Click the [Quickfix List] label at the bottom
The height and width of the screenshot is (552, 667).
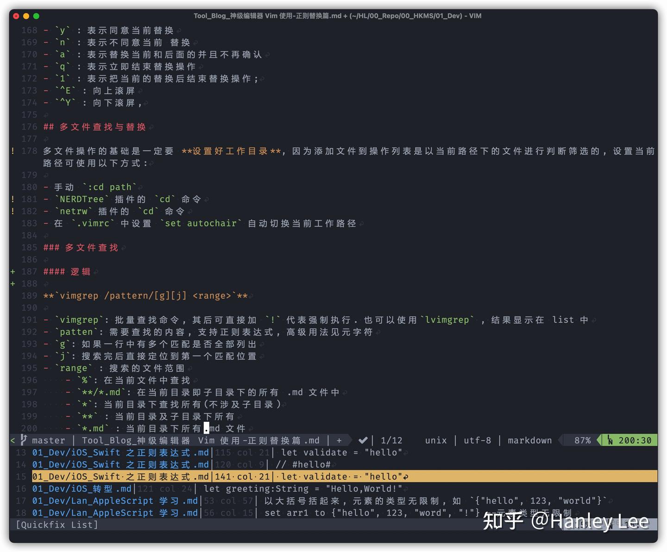[56, 525]
